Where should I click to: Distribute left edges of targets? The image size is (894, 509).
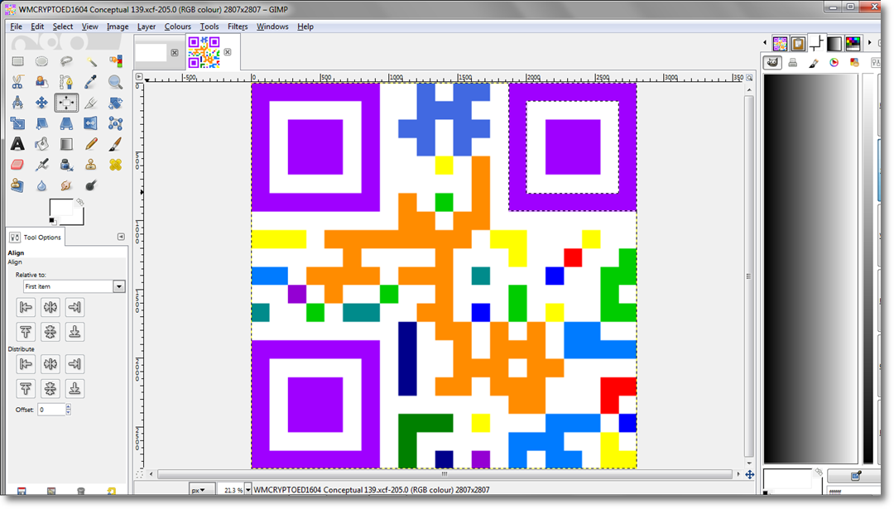point(26,363)
